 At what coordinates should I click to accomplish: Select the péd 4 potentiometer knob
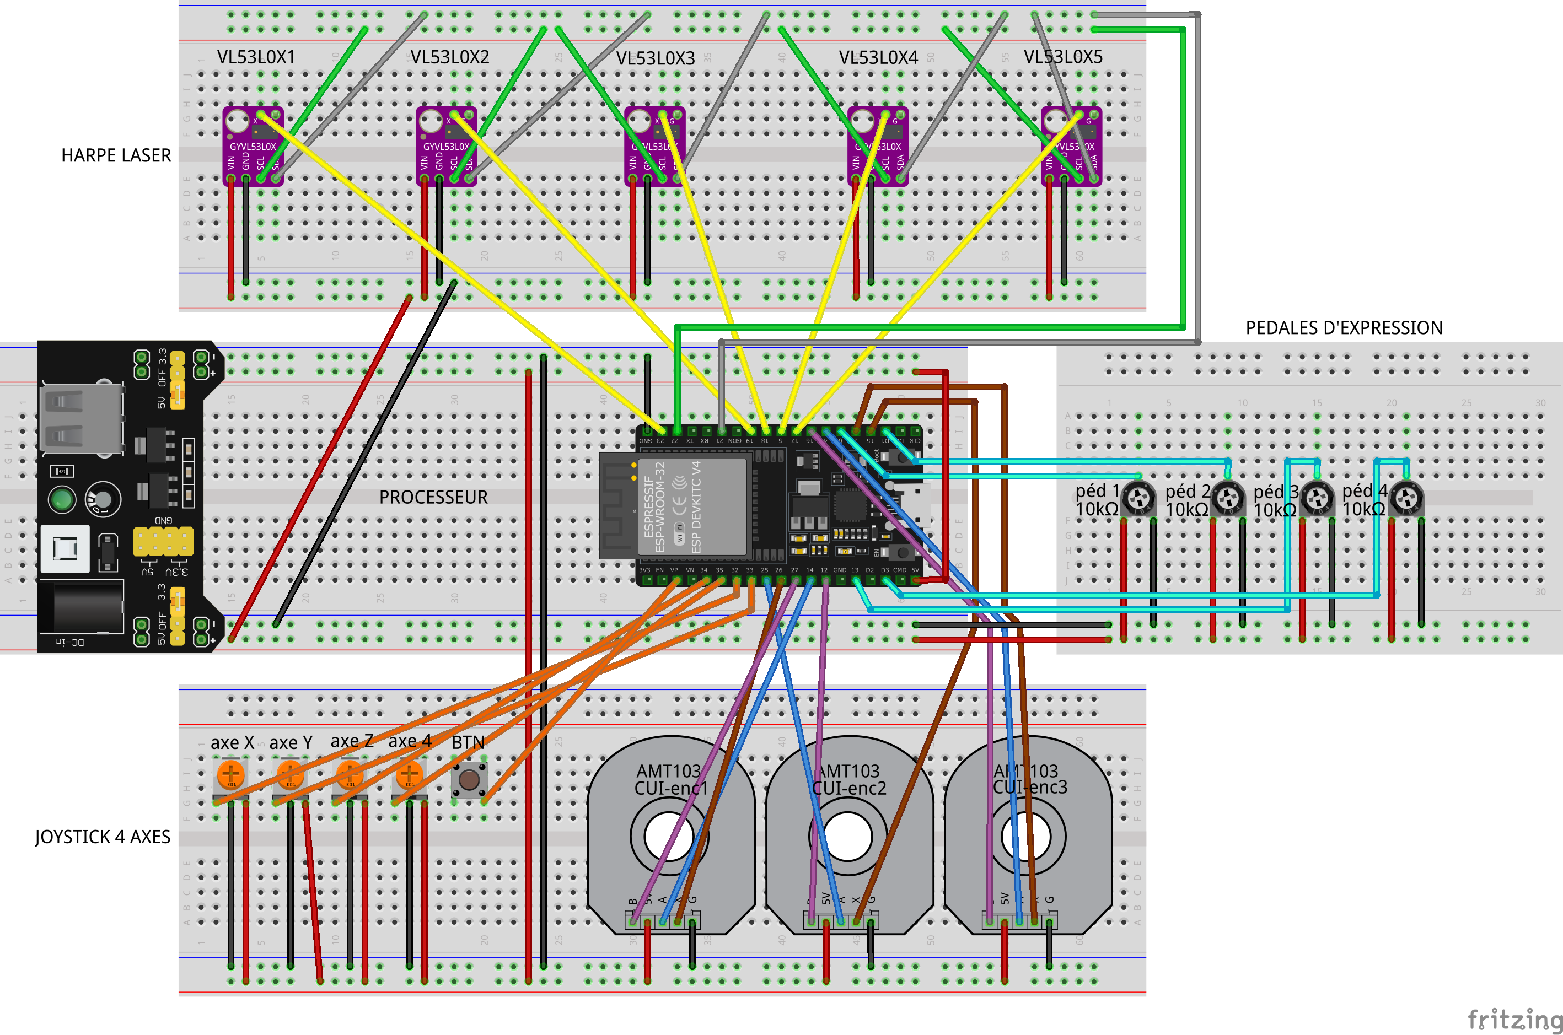click(1406, 498)
